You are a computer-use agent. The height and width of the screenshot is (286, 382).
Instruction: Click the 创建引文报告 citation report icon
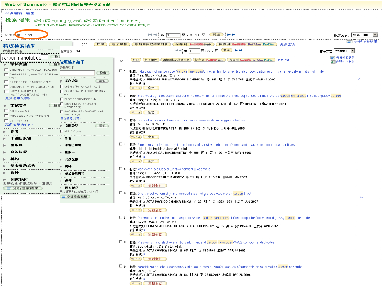[x=333, y=62]
